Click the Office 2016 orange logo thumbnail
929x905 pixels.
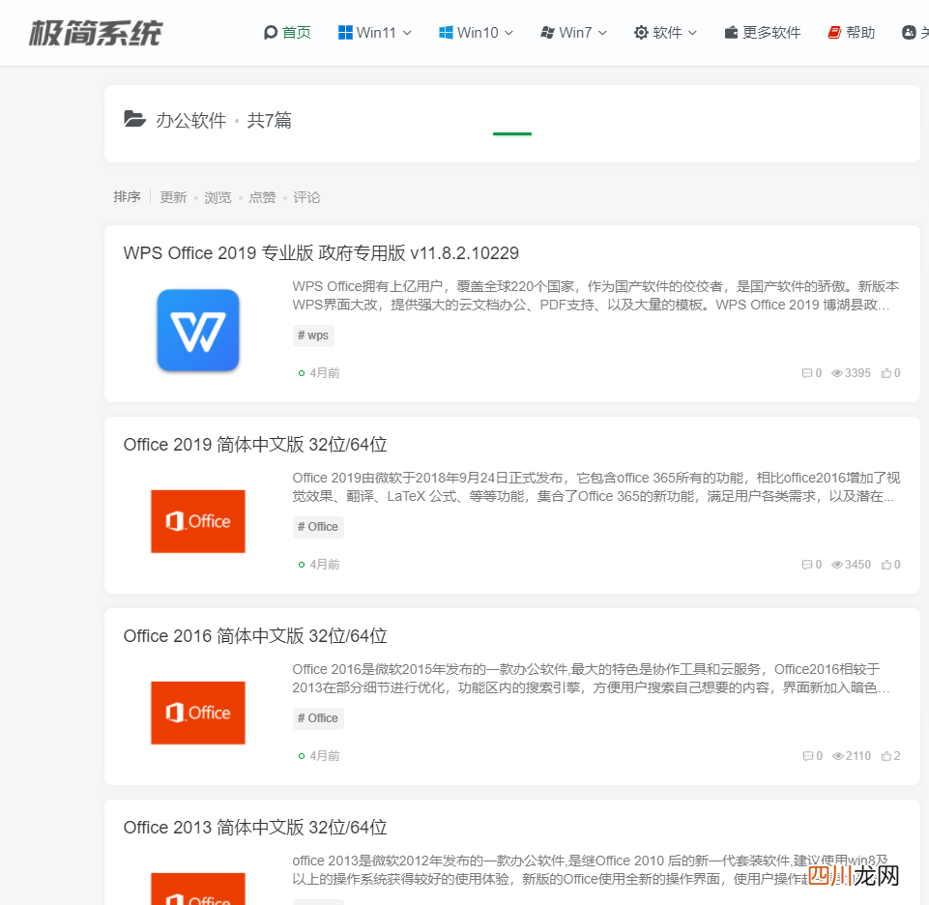(198, 713)
